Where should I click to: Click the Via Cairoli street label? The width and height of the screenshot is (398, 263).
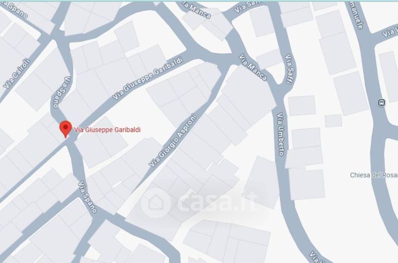click(16, 74)
